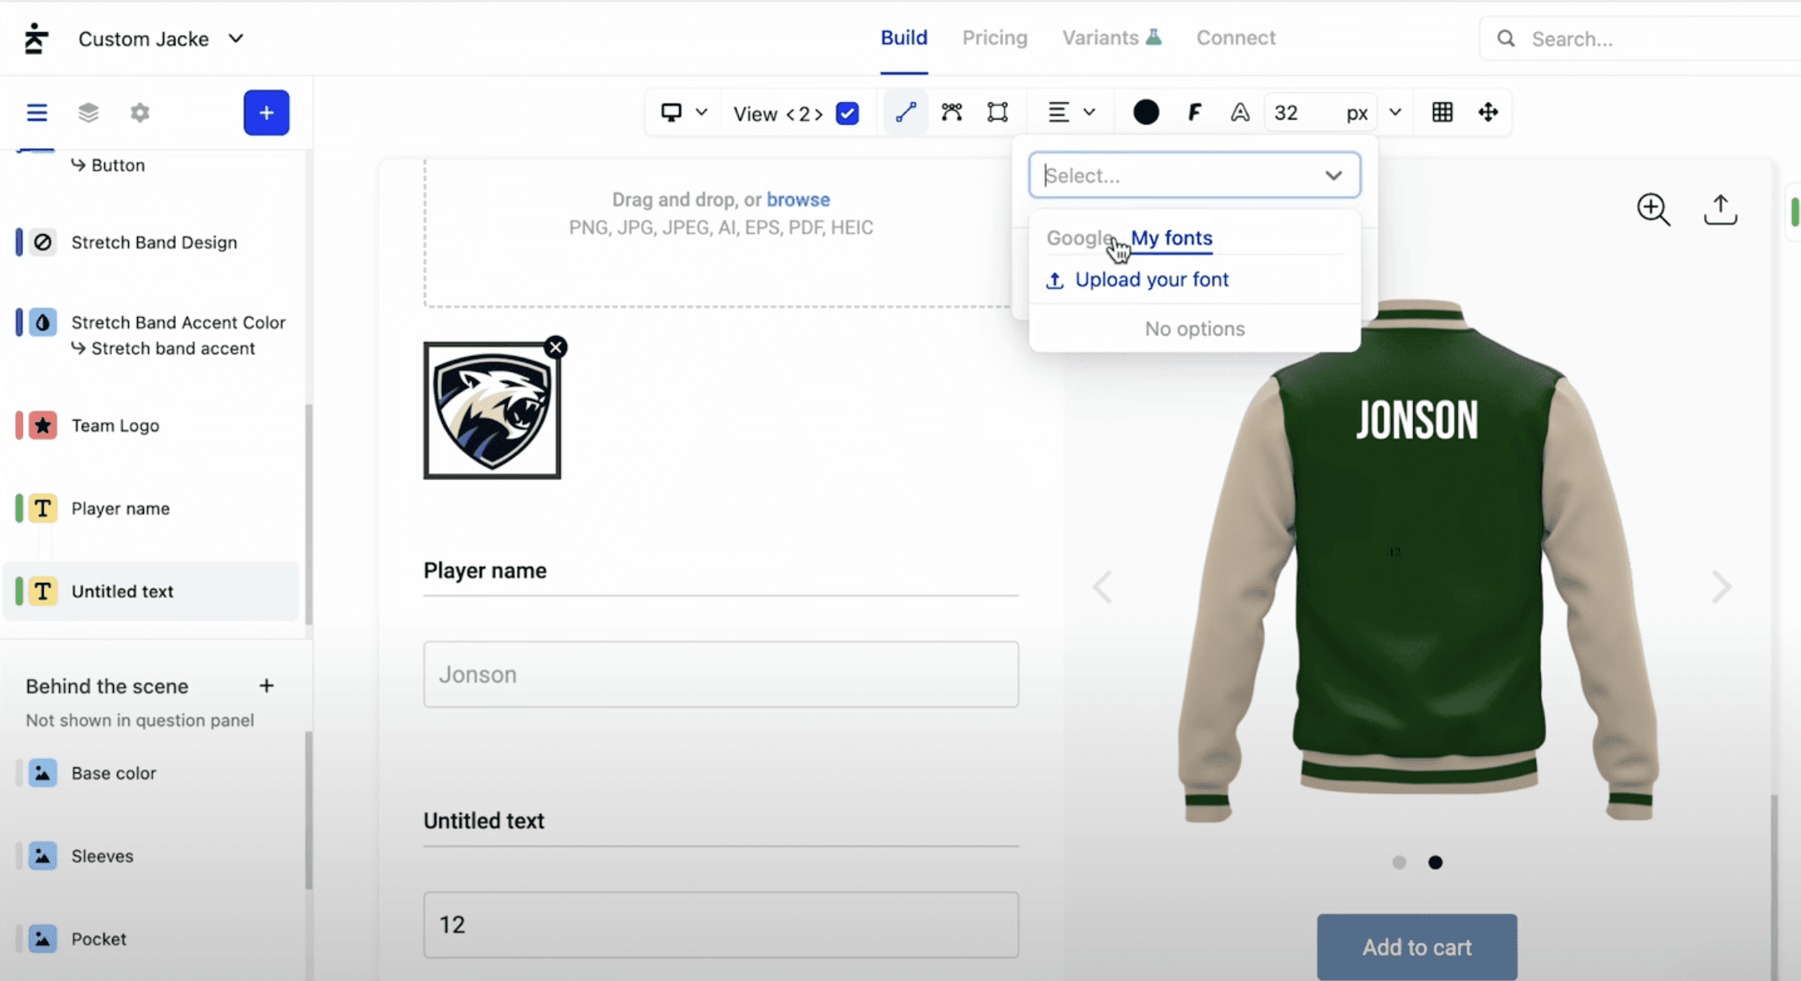1801x981 pixels.
Task: Click the wolf logo thumbnail
Action: pyautogui.click(x=492, y=411)
